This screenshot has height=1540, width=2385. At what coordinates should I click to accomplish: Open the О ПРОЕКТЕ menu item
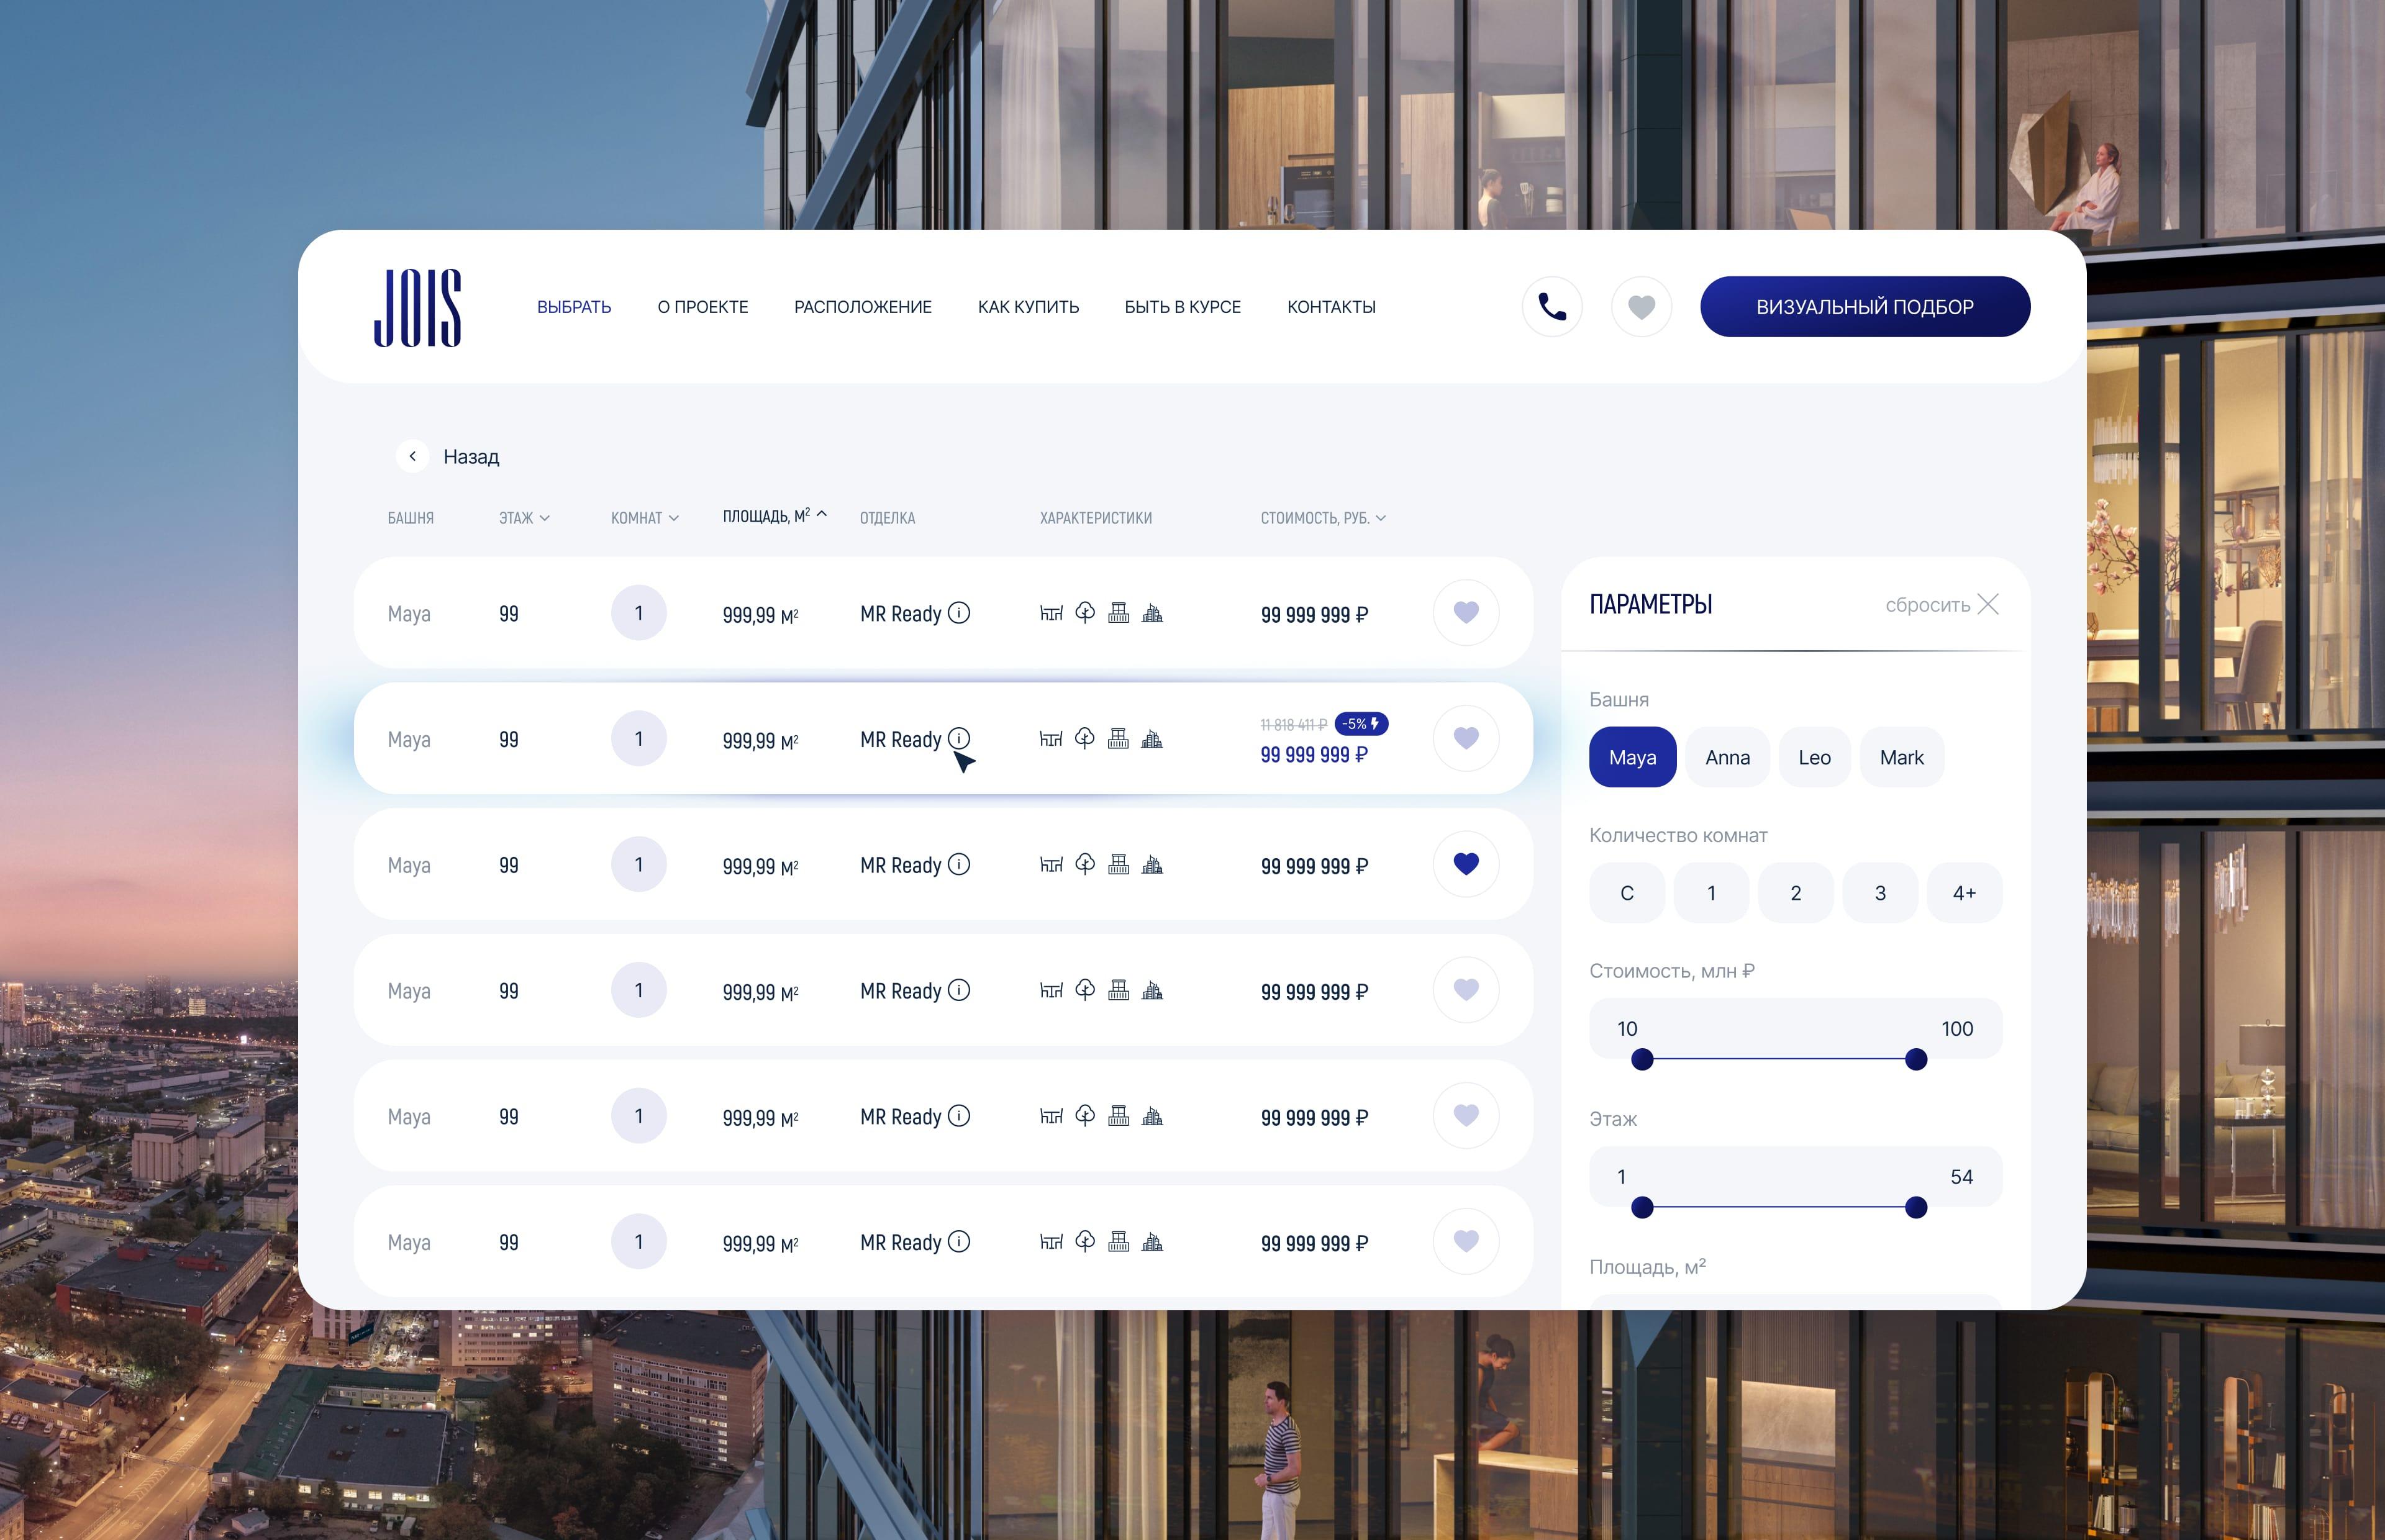coord(703,307)
